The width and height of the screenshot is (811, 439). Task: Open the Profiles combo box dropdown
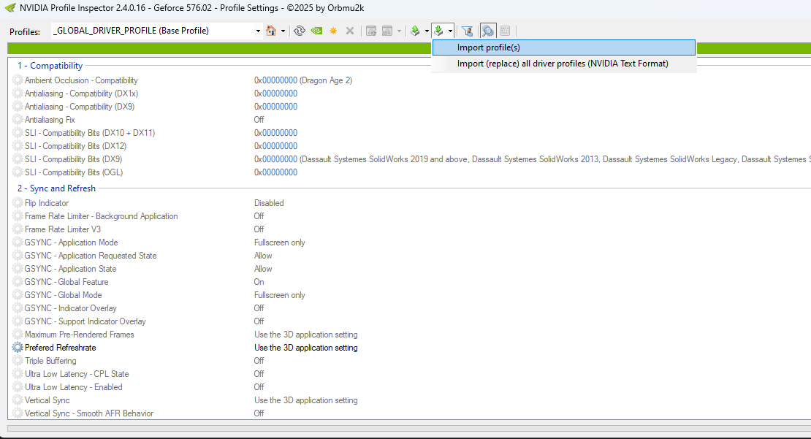click(x=258, y=31)
